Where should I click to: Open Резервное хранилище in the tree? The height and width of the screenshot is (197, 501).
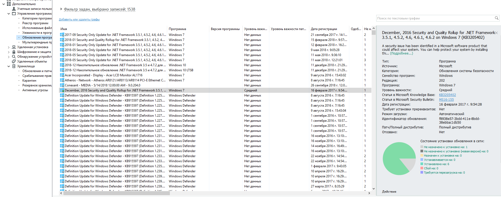(x=37, y=85)
